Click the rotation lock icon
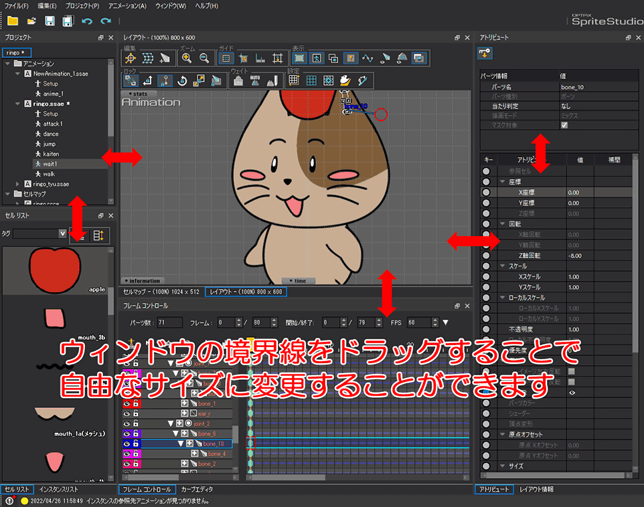This screenshot has height=507, width=644. (182, 80)
